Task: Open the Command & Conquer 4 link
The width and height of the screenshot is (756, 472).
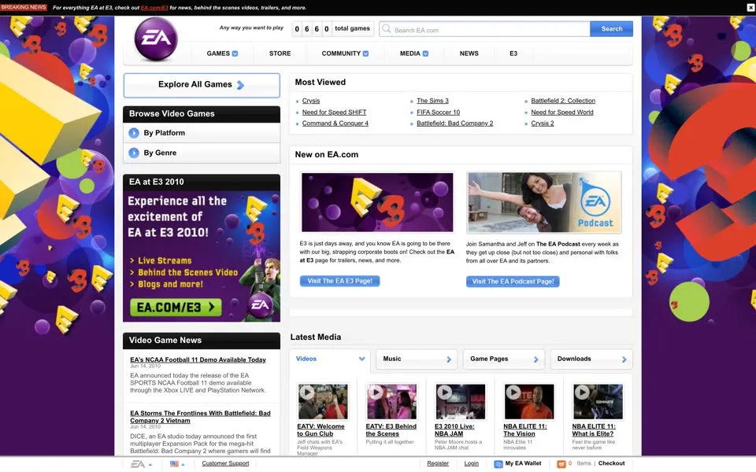Action: tap(335, 124)
